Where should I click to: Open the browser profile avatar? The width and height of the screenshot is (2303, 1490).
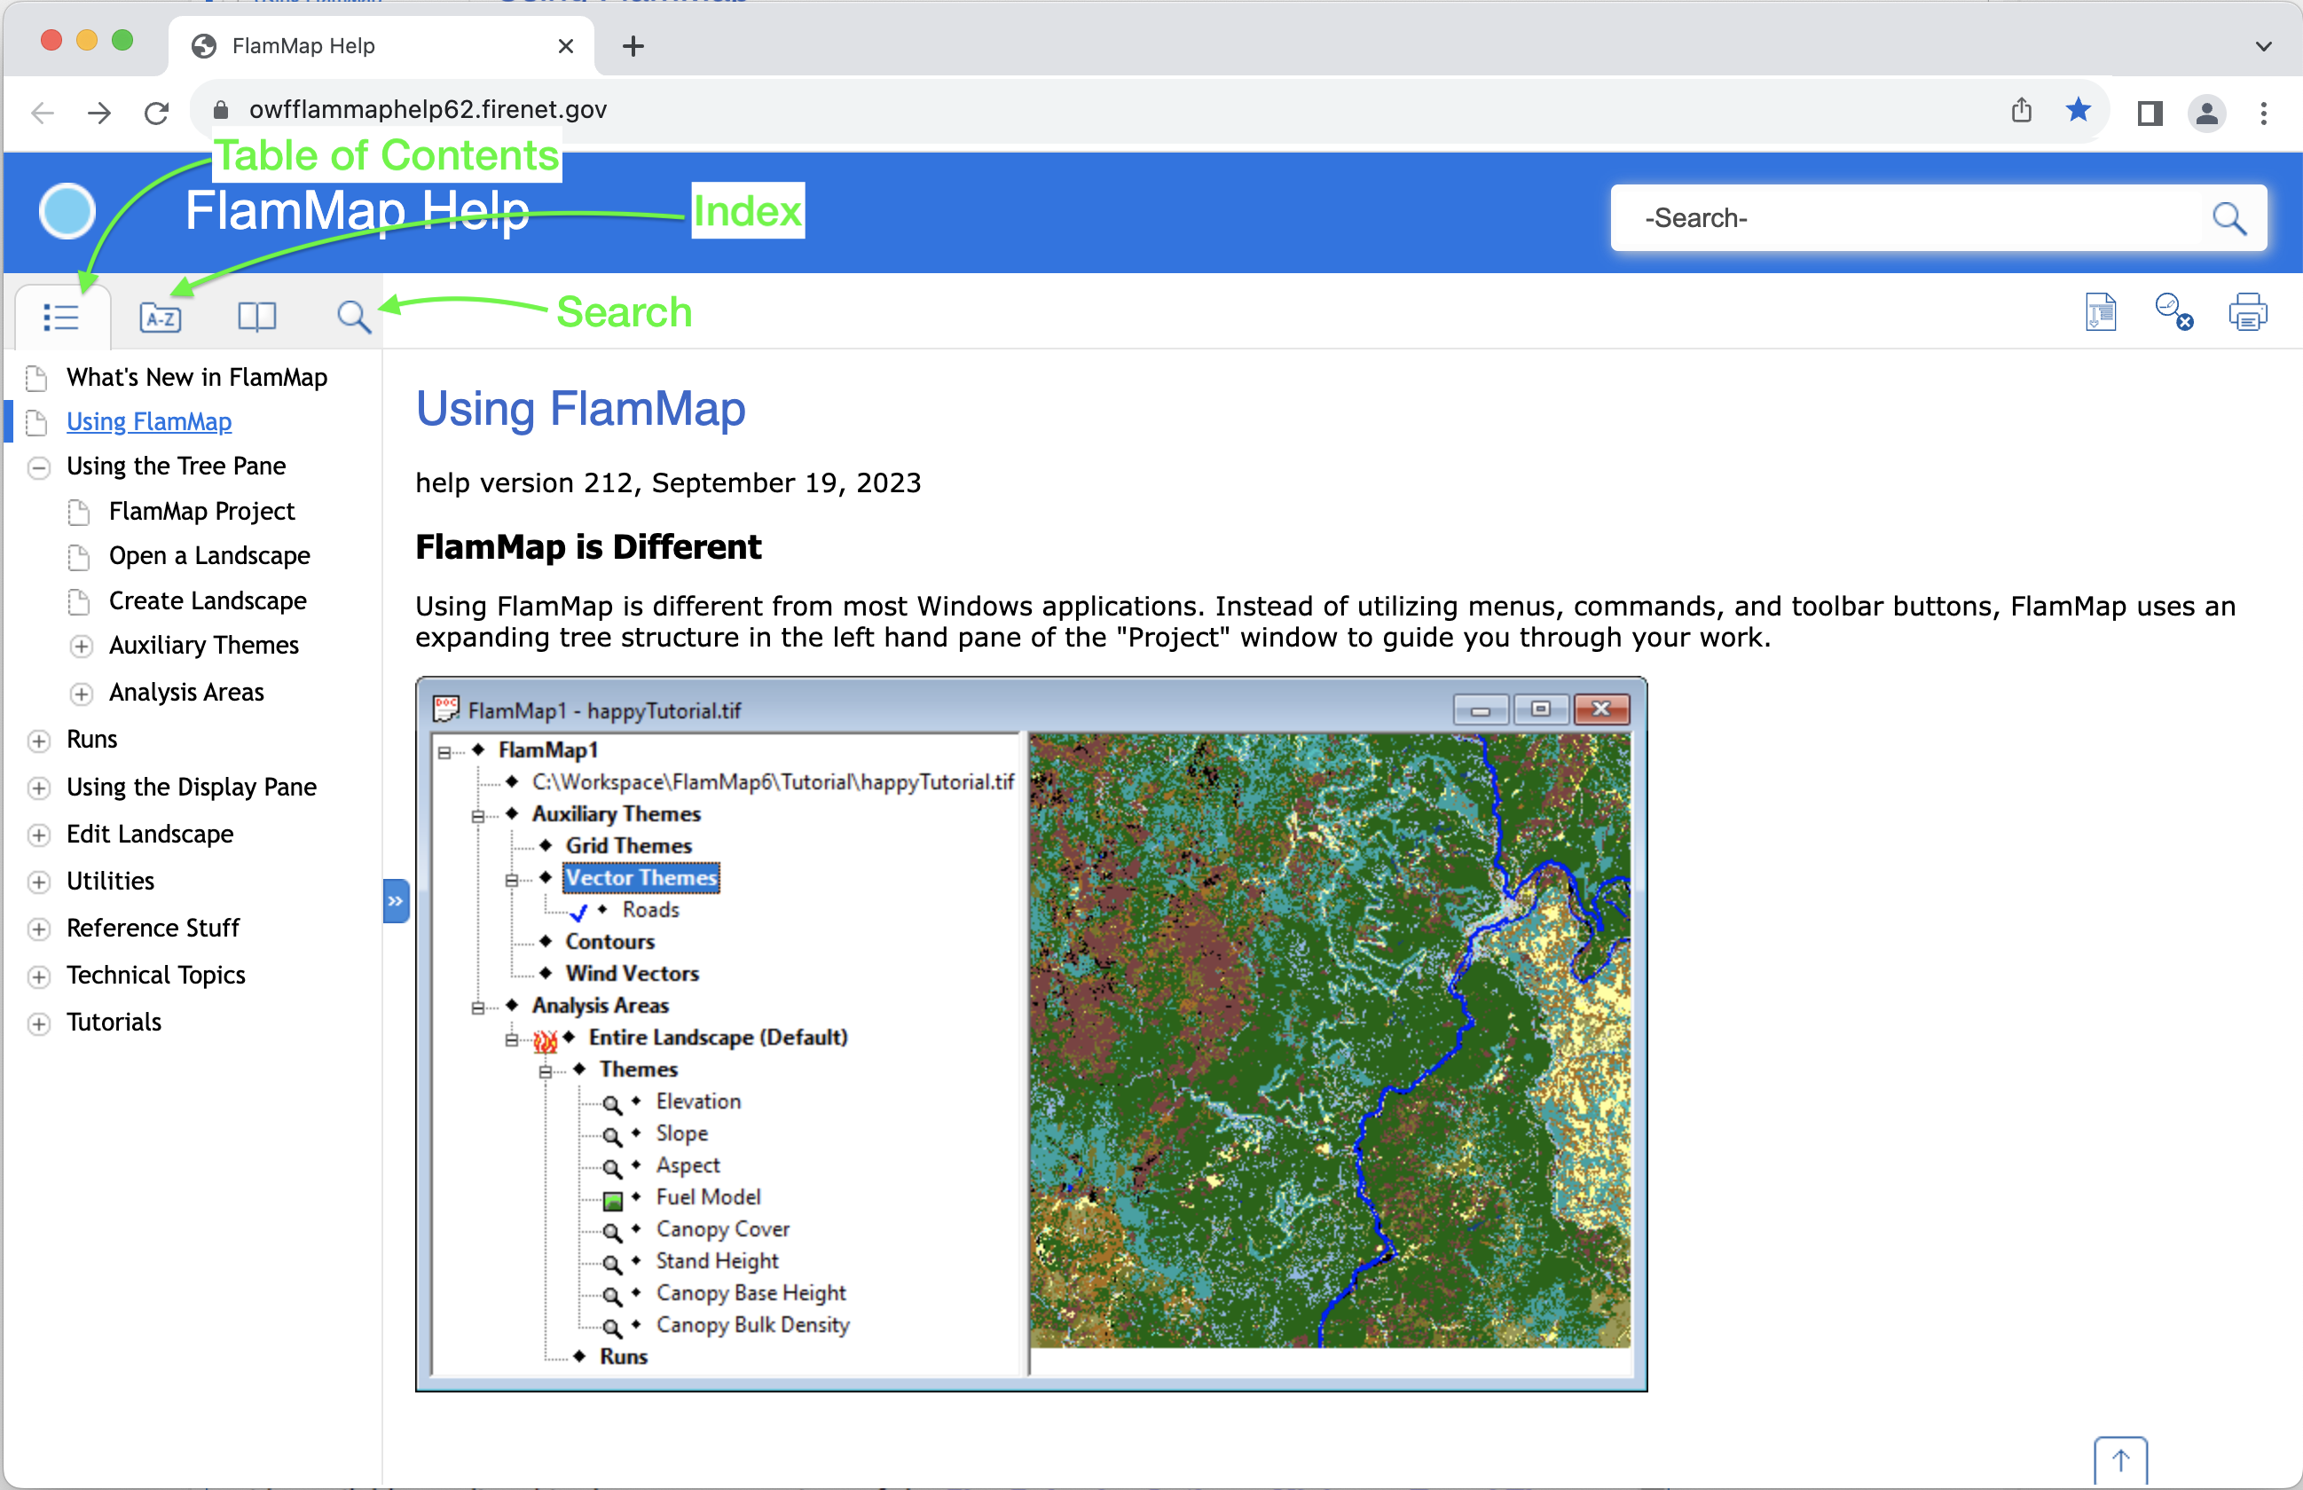pyautogui.click(x=2207, y=114)
